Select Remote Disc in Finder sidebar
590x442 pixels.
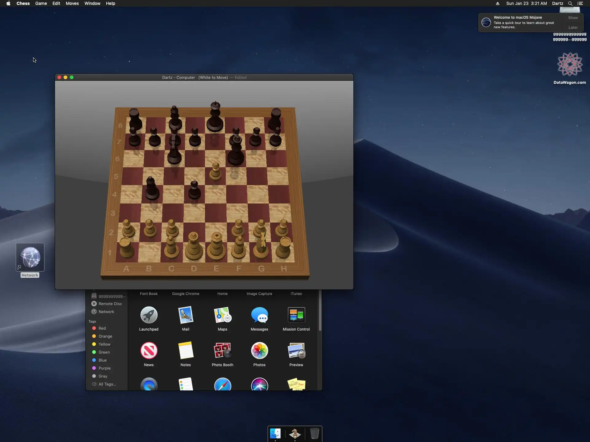pos(110,304)
